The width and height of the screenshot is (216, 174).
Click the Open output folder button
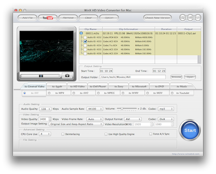pyautogui.click(x=190, y=77)
